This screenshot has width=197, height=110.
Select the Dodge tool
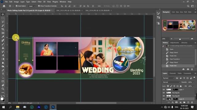point(3,67)
